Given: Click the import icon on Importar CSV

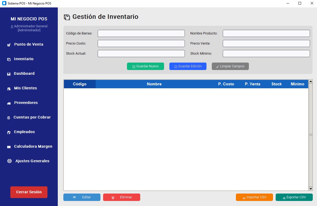Looking at the screenshot, I should pyautogui.click(x=244, y=198).
